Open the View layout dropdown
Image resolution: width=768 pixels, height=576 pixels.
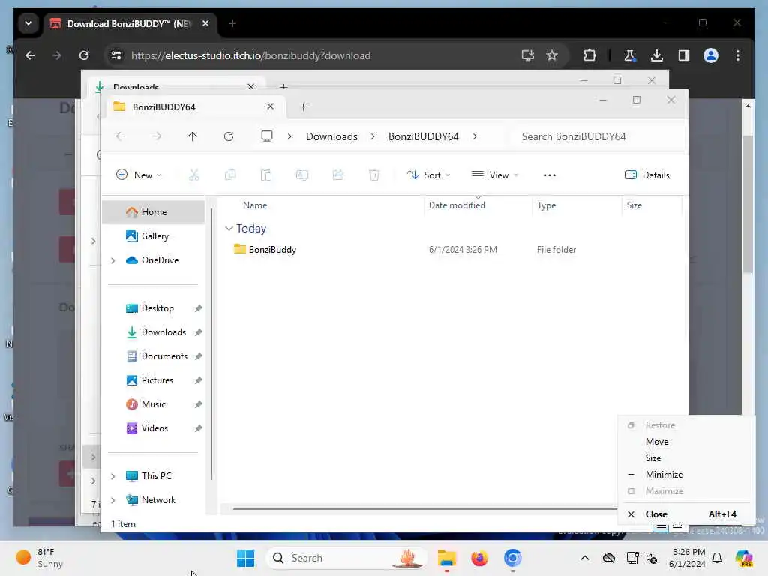pos(495,175)
